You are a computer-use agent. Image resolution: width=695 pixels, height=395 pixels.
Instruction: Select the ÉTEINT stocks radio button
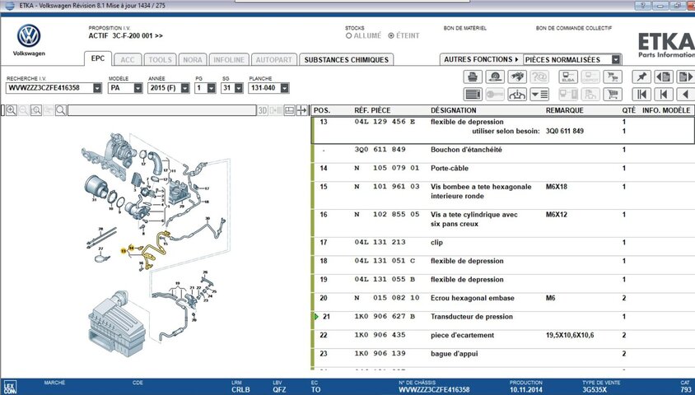click(x=391, y=36)
